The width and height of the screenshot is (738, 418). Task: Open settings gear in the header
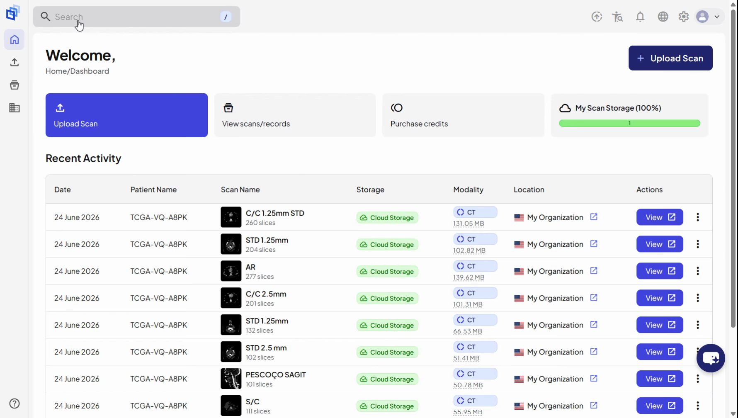[x=684, y=17]
